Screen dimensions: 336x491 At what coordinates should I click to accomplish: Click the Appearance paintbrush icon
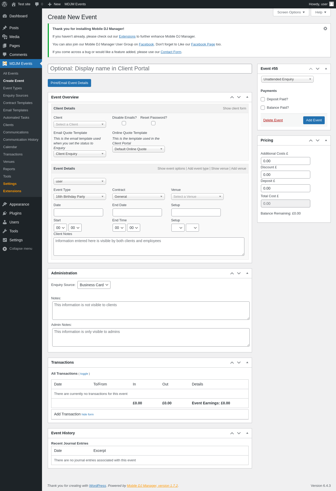click(x=5, y=204)
